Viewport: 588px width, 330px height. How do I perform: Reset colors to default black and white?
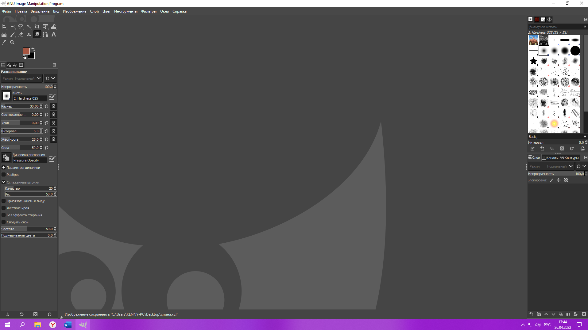click(x=25, y=57)
